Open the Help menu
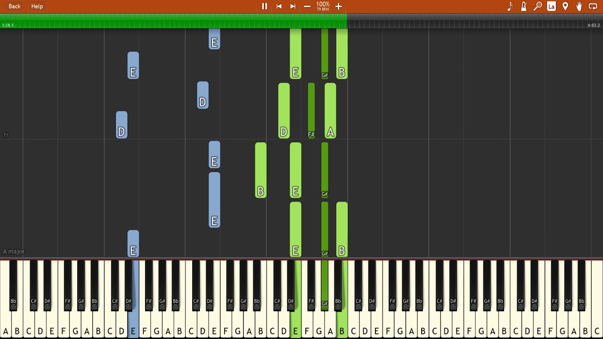The image size is (603, 339). point(37,6)
